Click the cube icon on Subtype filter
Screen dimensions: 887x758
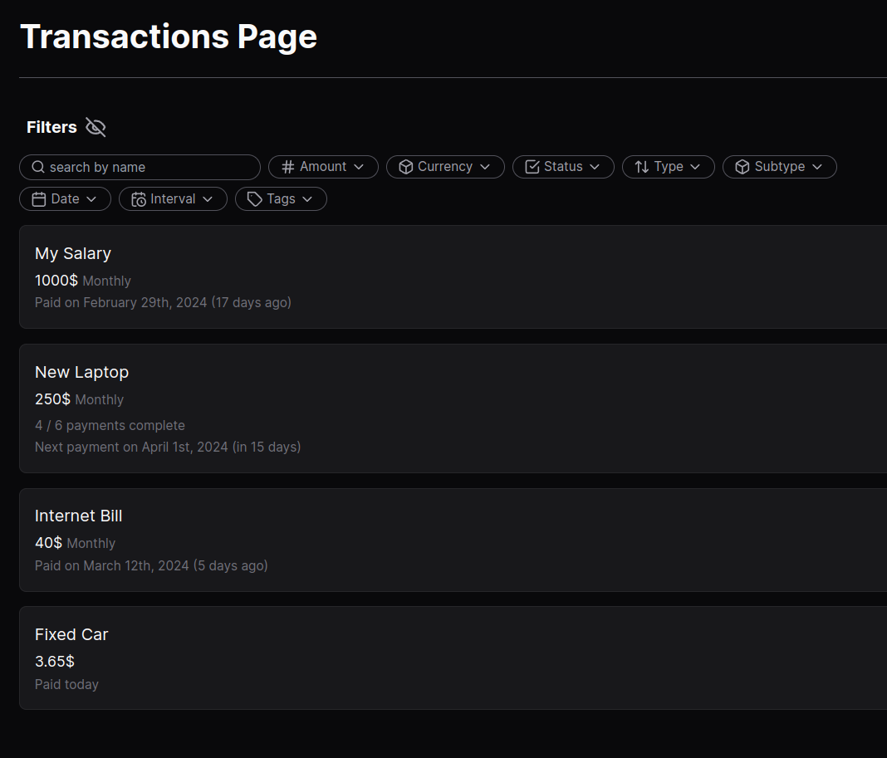742,167
